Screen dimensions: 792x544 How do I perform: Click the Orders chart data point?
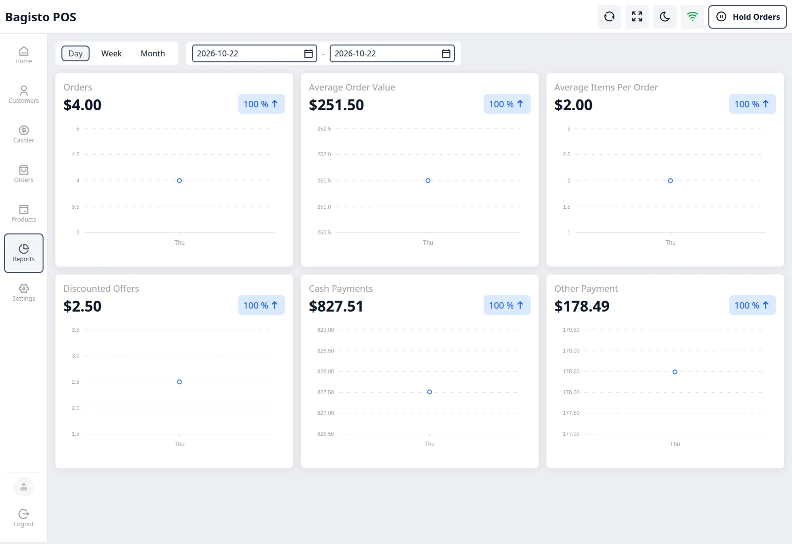click(x=179, y=181)
